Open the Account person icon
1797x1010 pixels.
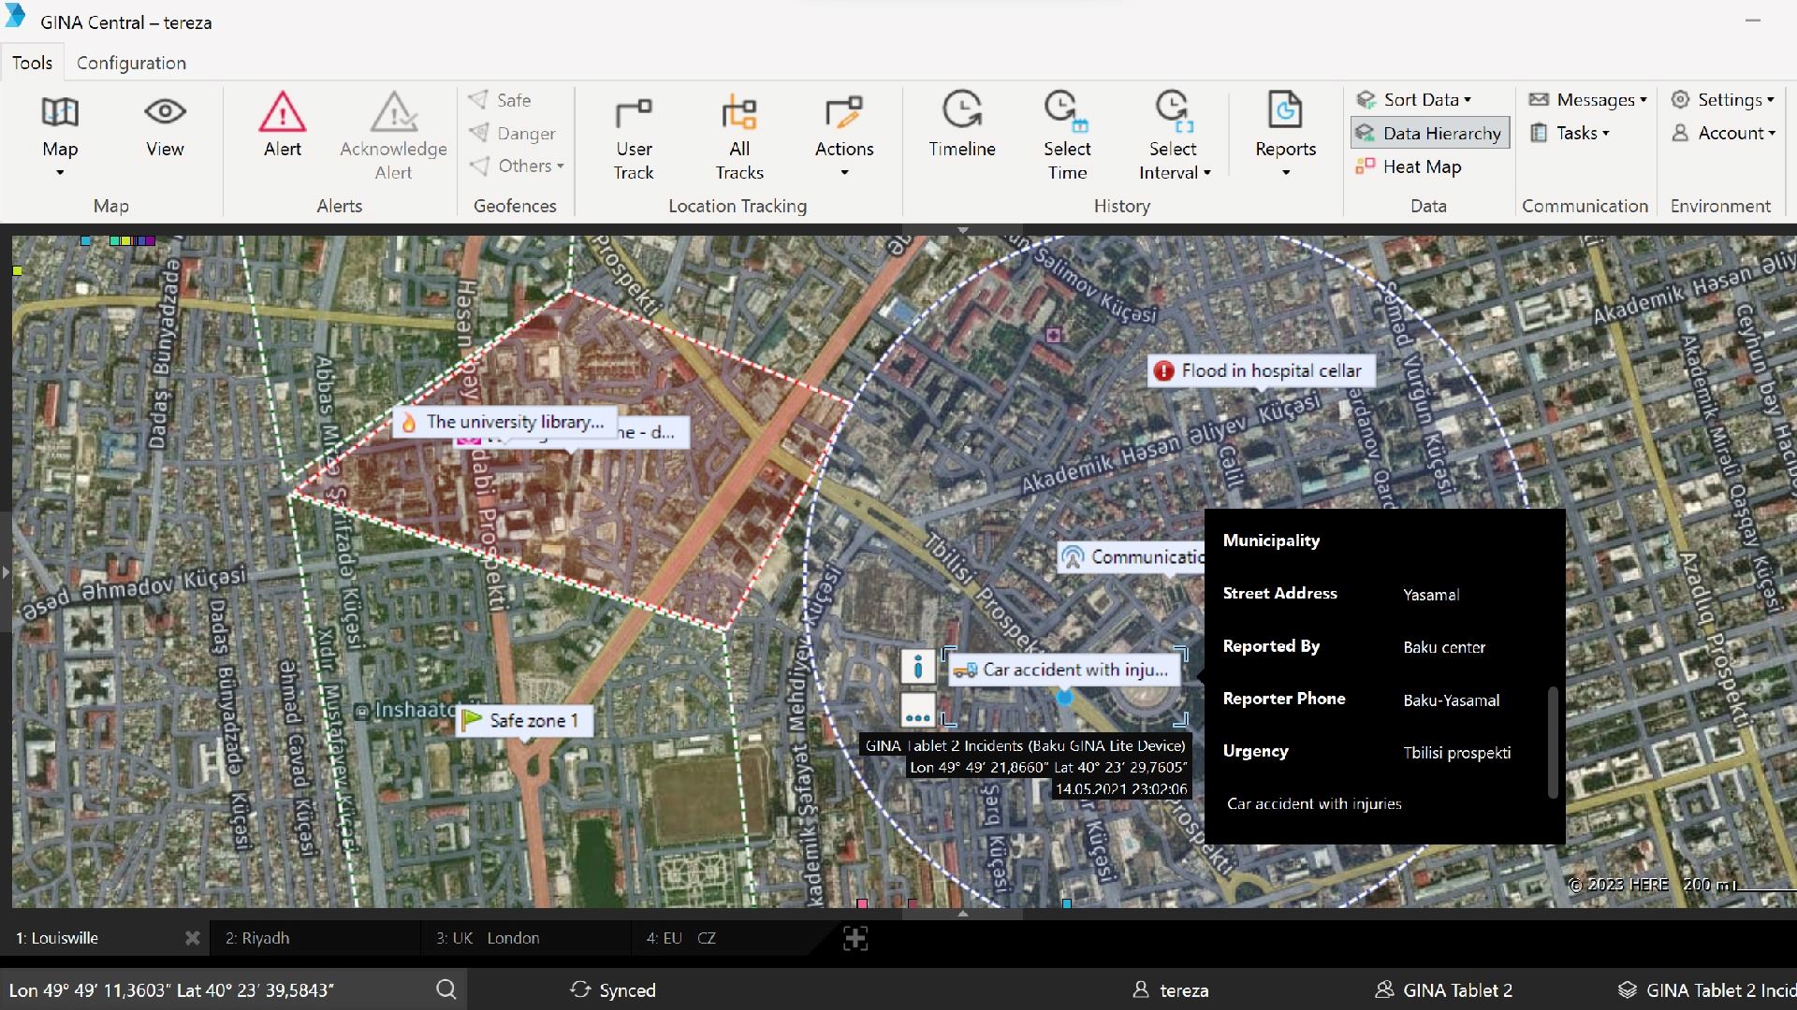click(1681, 133)
